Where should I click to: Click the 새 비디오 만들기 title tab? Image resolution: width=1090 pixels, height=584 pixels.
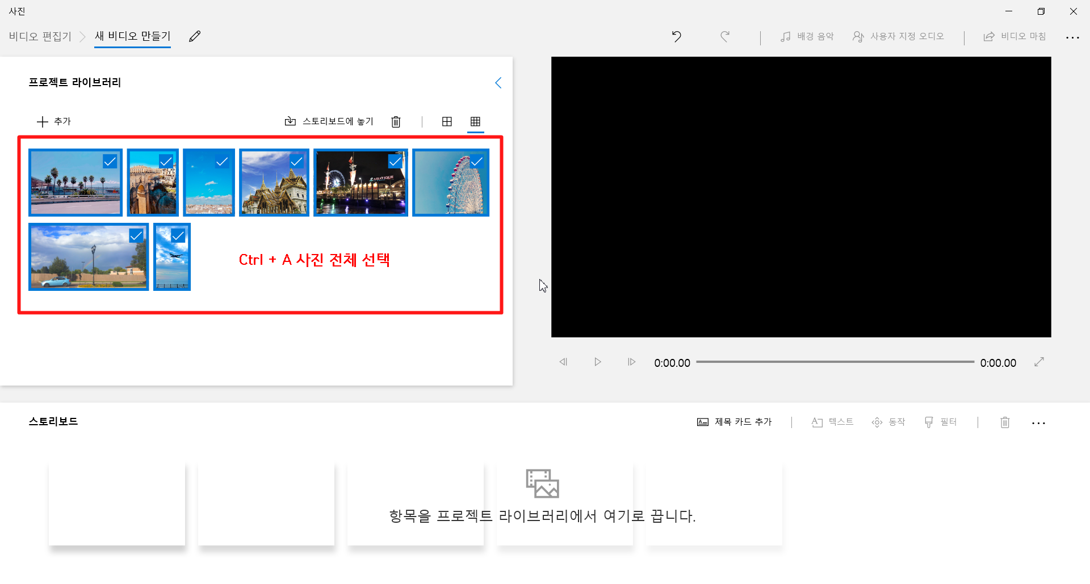132,36
